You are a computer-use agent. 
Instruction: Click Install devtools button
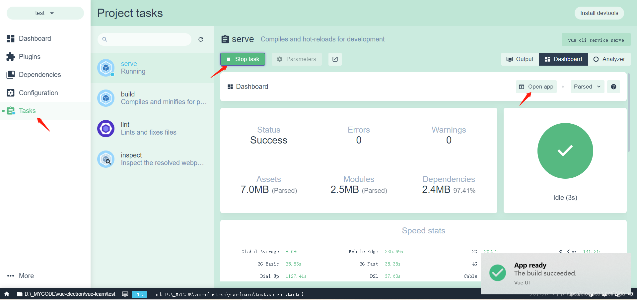click(x=599, y=13)
